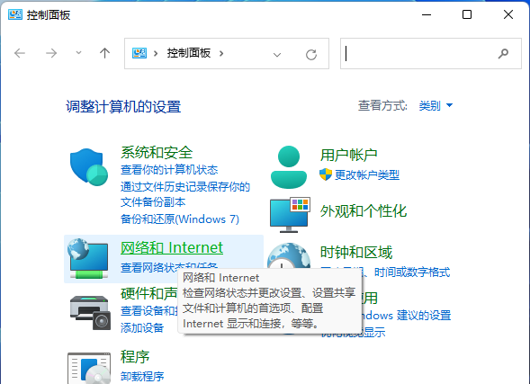This screenshot has height=384, width=530.
Task: Expand the address bar history chevron
Action: point(277,55)
